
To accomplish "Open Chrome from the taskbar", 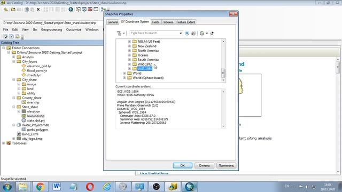I will [41, 187].
